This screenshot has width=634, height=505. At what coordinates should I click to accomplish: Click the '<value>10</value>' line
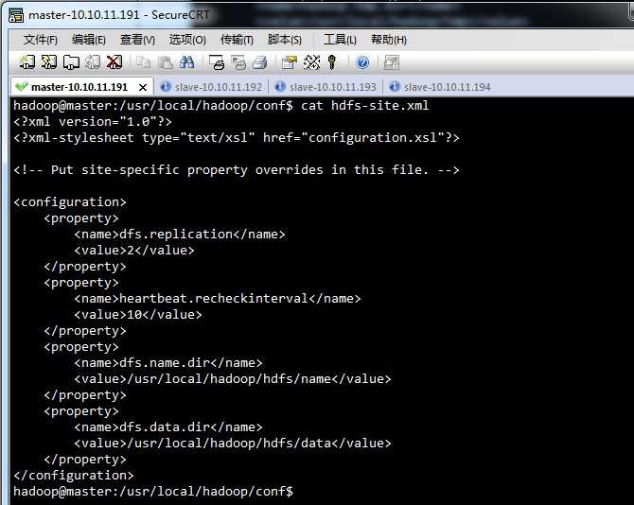pyautogui.click(x=138, y=315)
